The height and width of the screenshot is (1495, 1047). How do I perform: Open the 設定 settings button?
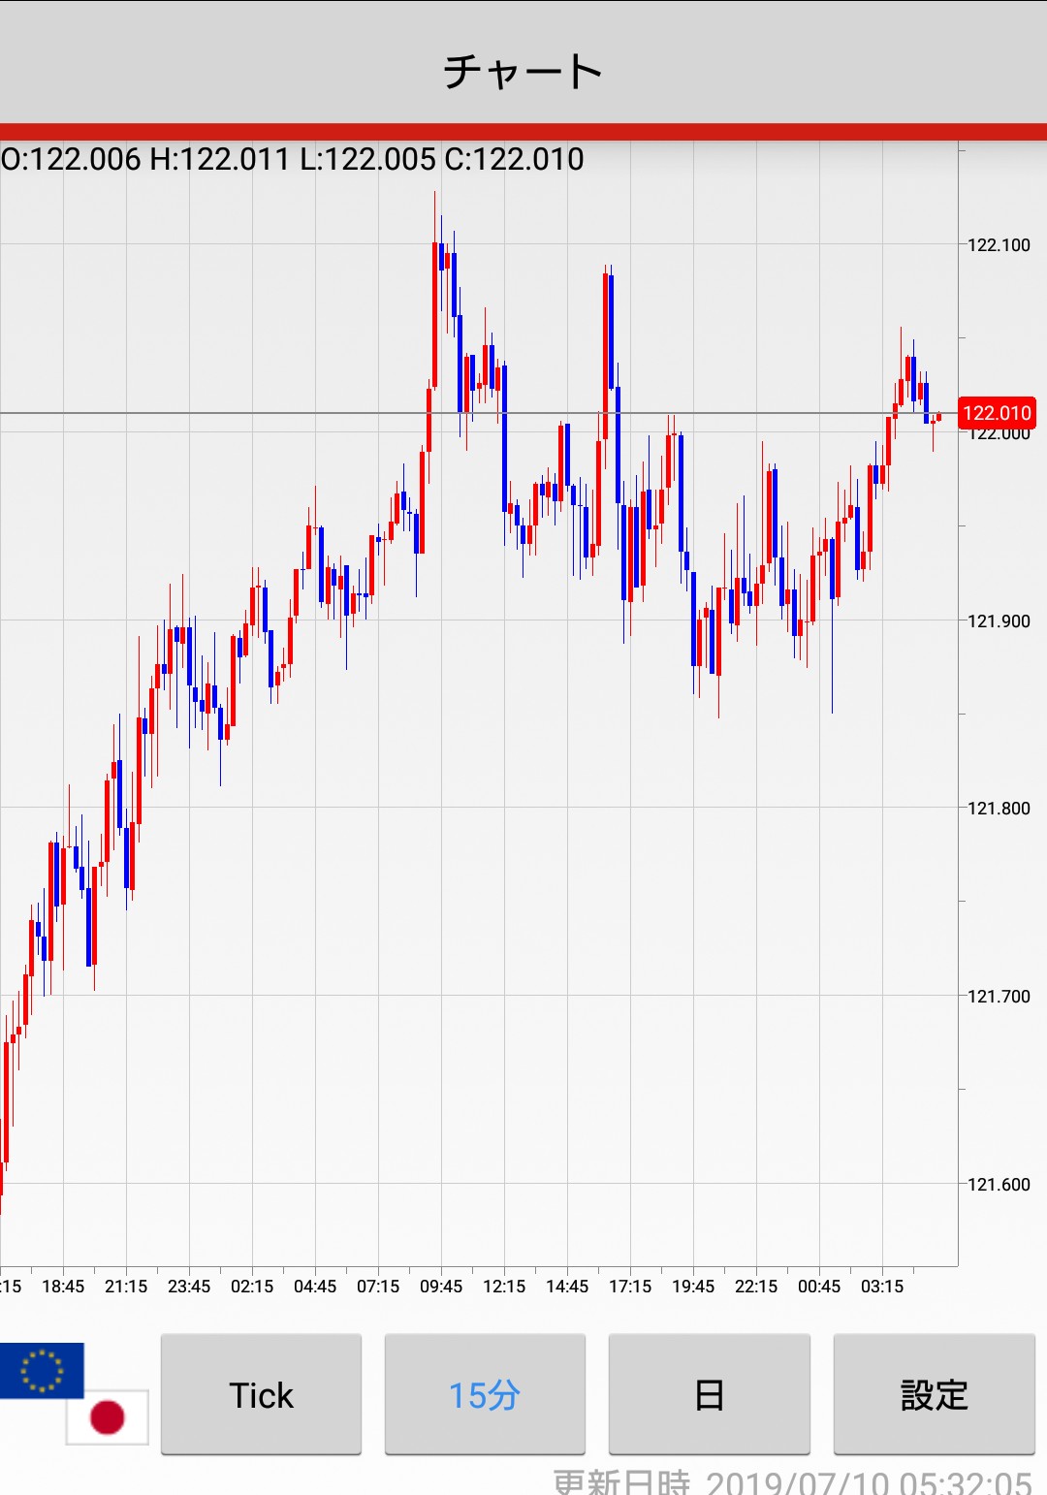(934, 1394)
